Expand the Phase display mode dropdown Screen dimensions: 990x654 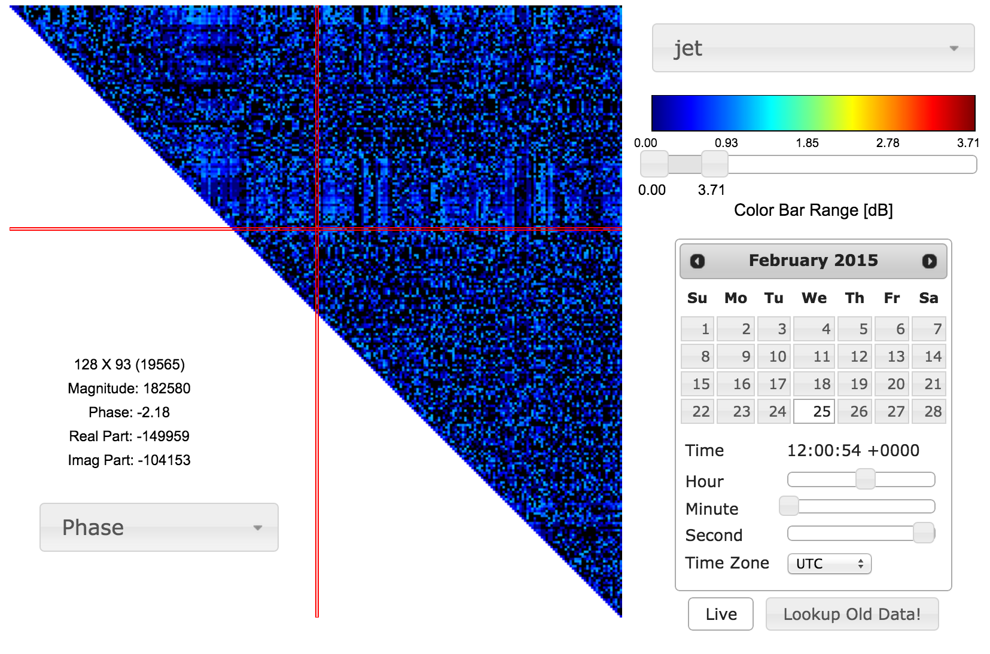[159, 527]
